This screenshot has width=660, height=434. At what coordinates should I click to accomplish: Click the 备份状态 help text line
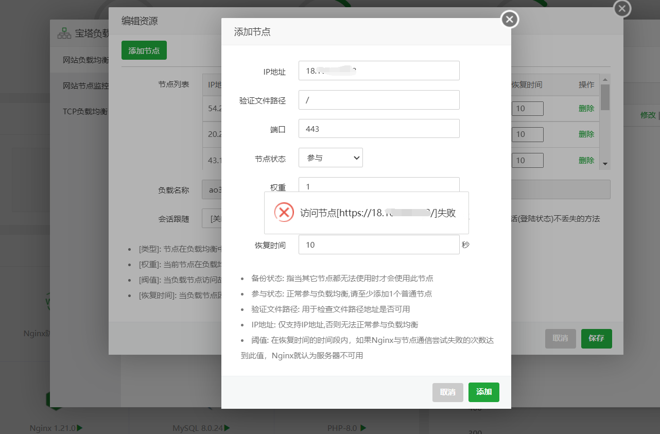[x=342, y=278]
